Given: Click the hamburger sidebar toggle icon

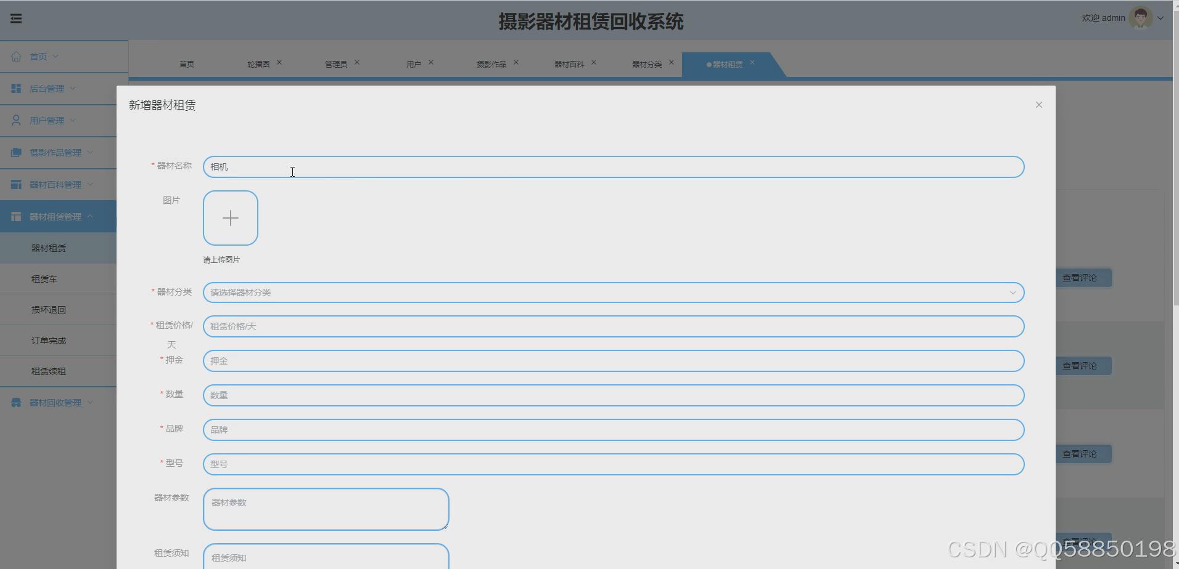Looking at the screenshot, I should pos(16,18).
